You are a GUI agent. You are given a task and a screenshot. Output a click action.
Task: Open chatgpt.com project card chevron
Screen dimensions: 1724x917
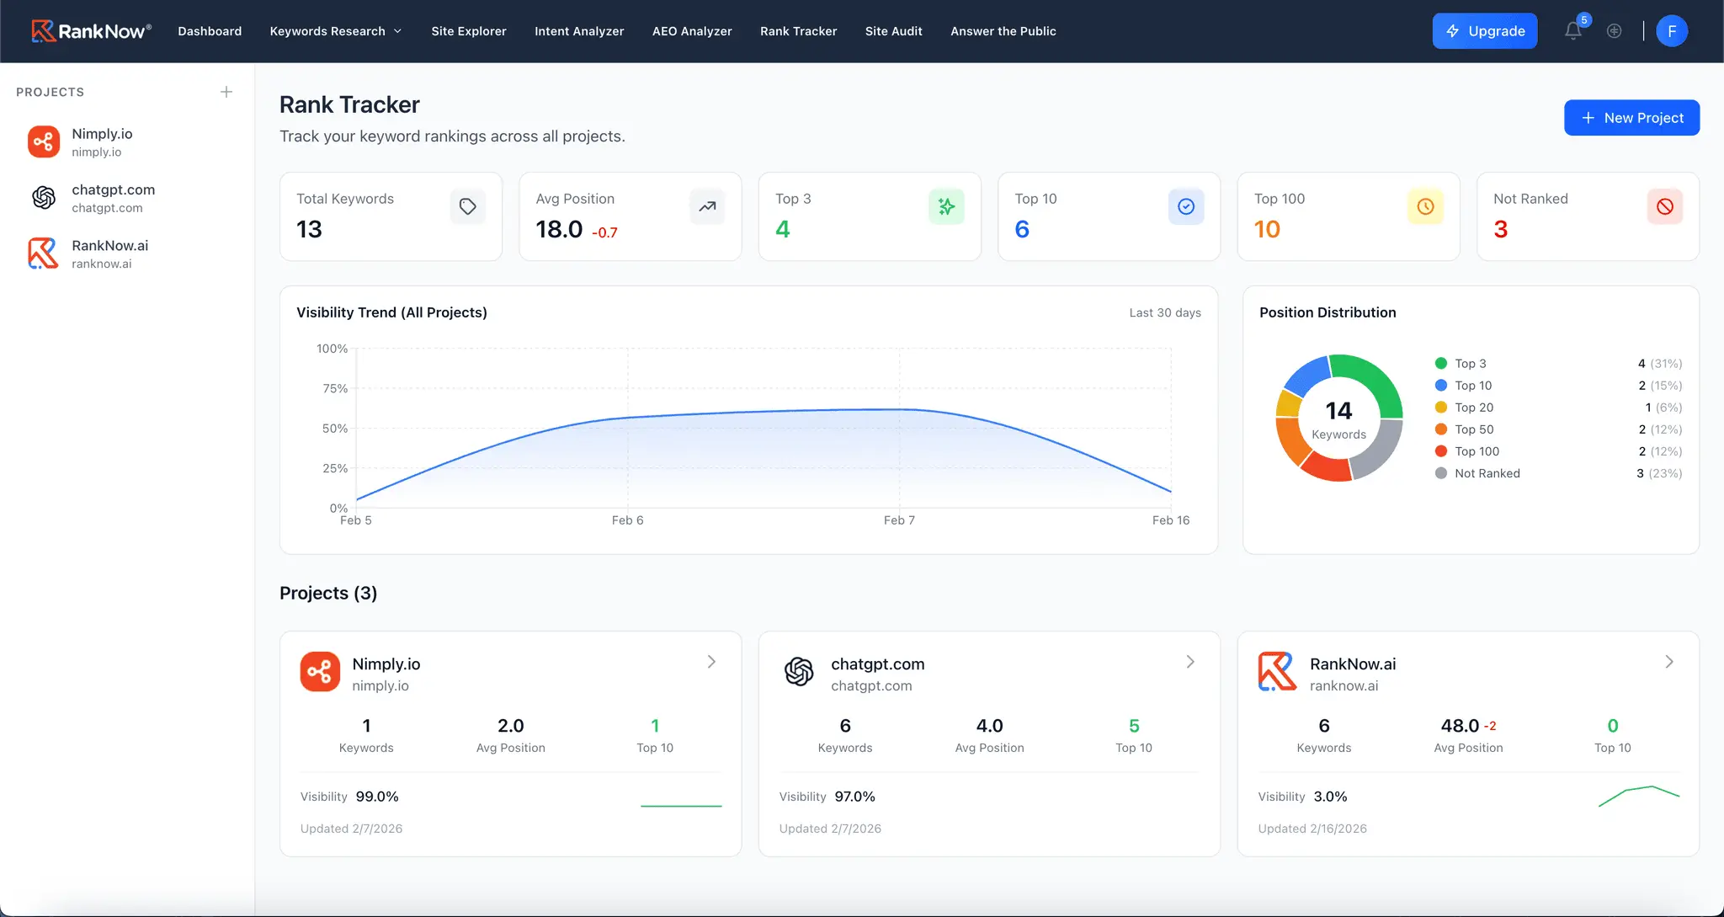coord(1190,662)
